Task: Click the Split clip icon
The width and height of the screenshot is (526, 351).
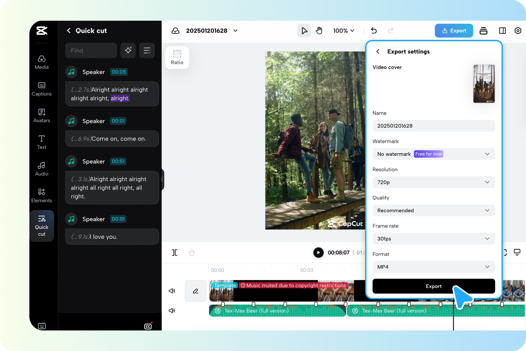Action: pos(175,252)
